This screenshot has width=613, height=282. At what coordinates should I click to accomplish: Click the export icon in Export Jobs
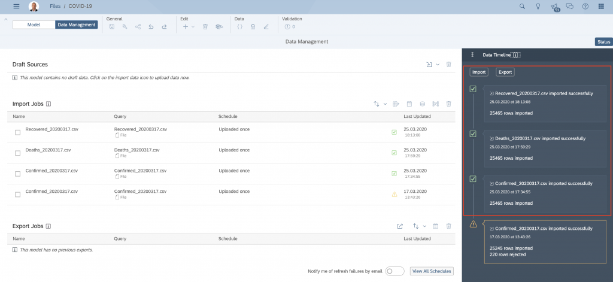pyautogui.click(x=400, y=226)
